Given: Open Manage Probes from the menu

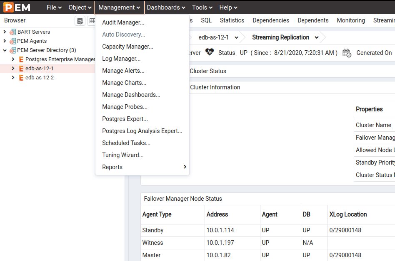Looking at the screenshot, I should 142,107.
